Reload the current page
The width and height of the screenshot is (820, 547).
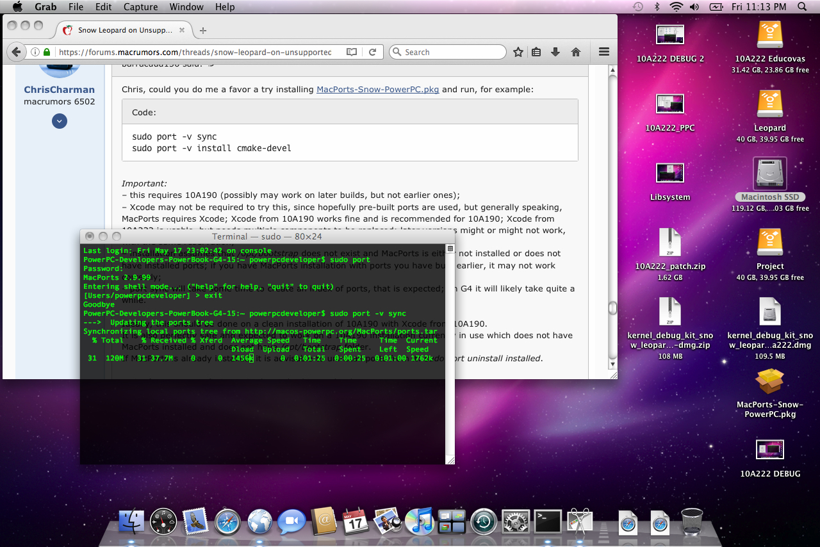point(372,52)
